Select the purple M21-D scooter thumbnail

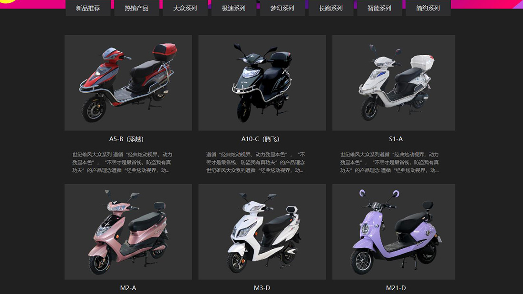click(394, 232)
